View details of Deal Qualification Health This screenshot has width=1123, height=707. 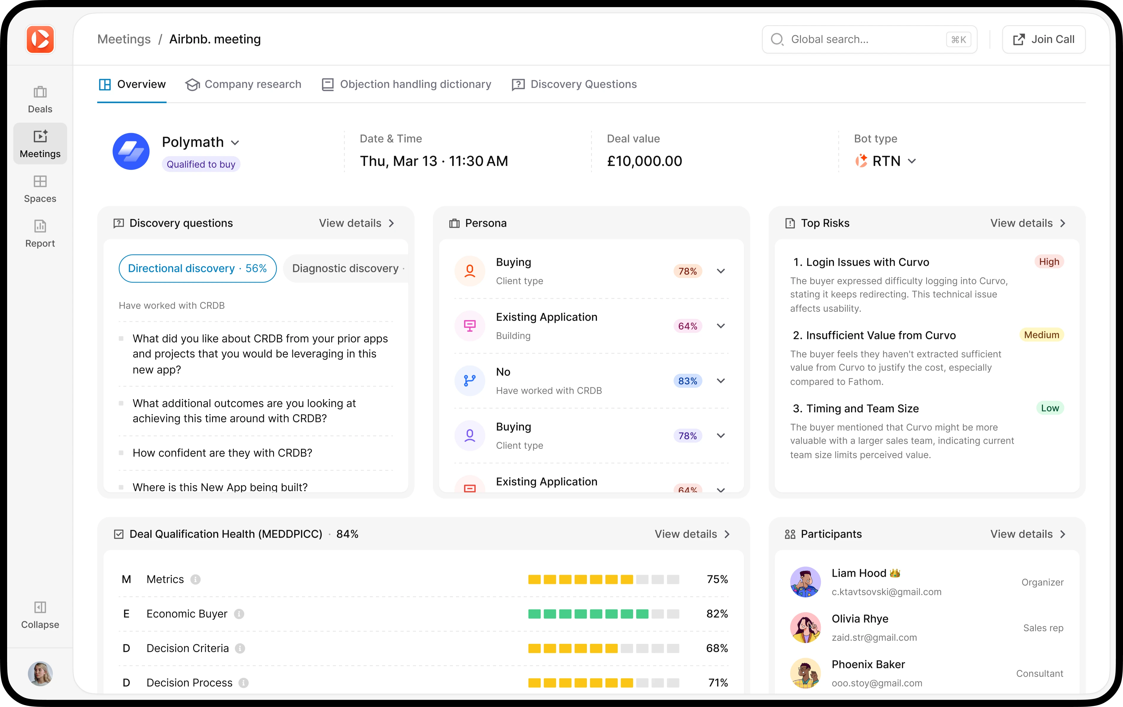point(692,534)
